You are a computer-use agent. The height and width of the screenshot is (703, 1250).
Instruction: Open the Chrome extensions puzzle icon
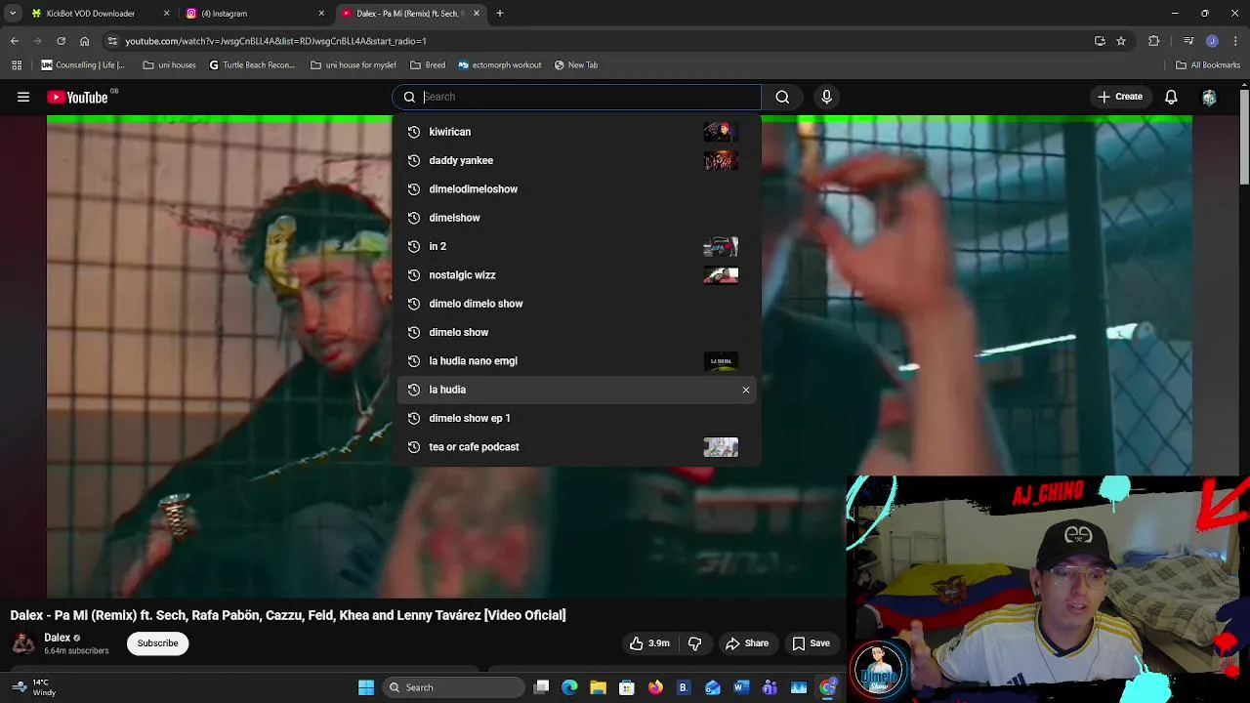[1154, 41]
